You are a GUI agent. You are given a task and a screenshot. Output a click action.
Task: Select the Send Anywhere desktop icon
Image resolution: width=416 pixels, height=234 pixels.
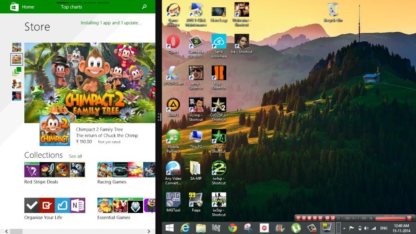pos(219,46)
